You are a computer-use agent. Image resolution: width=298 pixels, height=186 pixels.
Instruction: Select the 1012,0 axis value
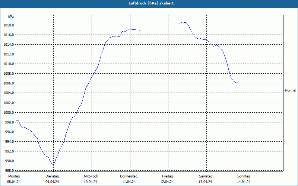pos(8,54)
